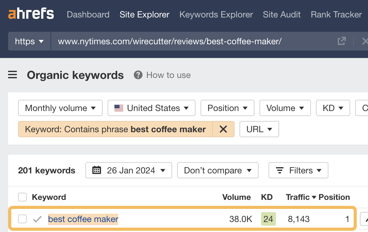Screen dimensions: 368x232
Task: Open the 'best coffee maker' keyword link
Action: coord(83,219)
